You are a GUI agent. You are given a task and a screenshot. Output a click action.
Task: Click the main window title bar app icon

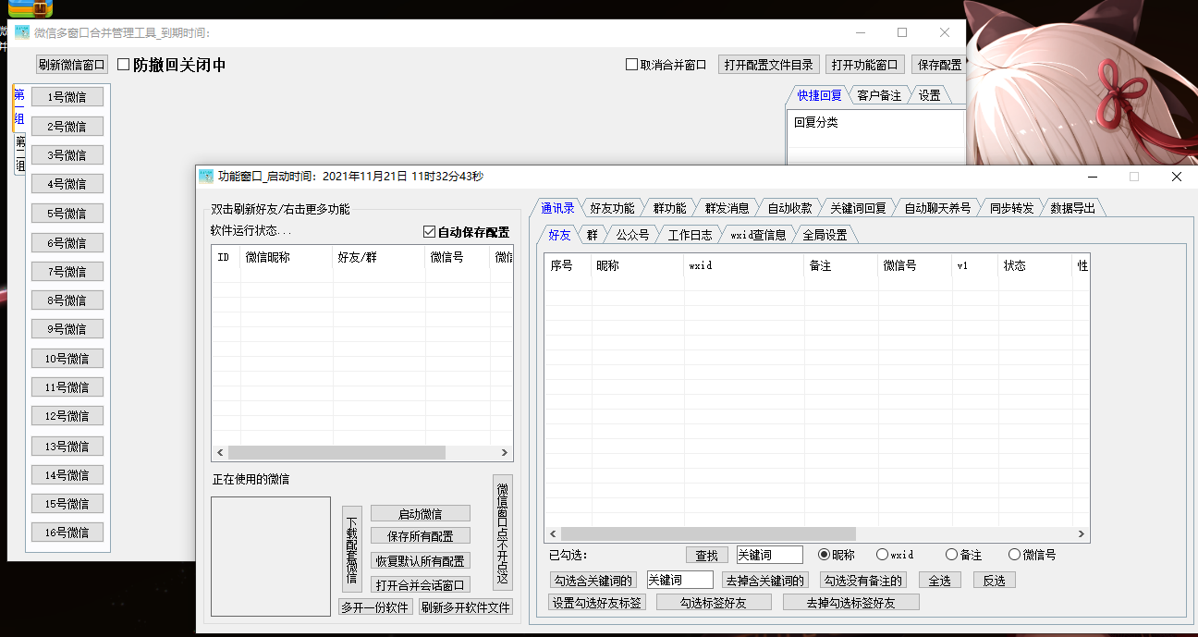click(x=22, y=32)
